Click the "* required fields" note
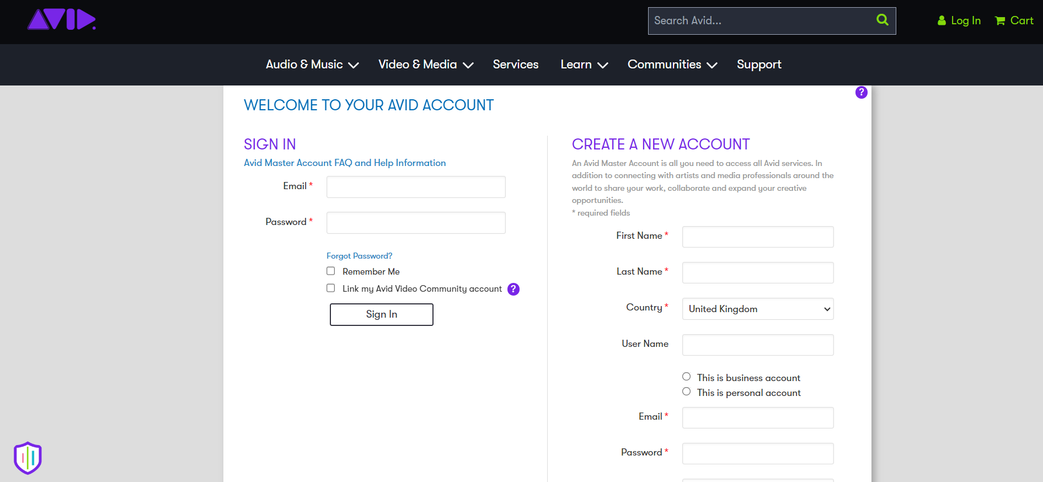Image resolution: width=1043 pixels, height=482 pixels. 601,213
